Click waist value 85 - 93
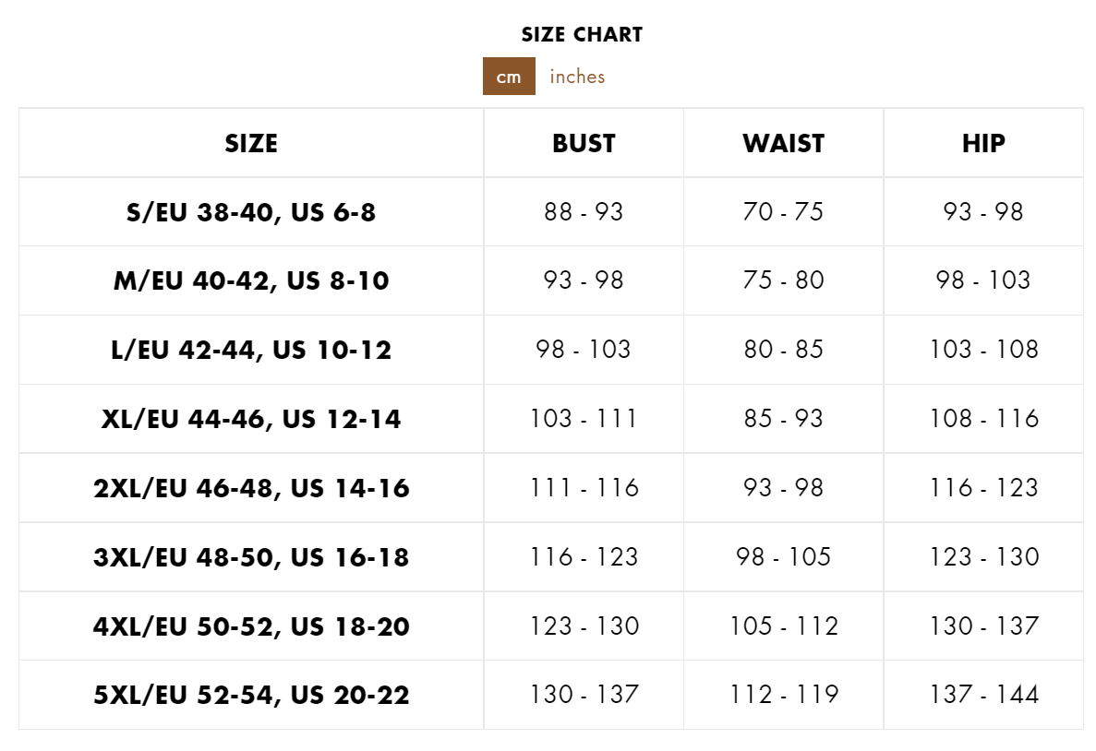 point(783,419)
